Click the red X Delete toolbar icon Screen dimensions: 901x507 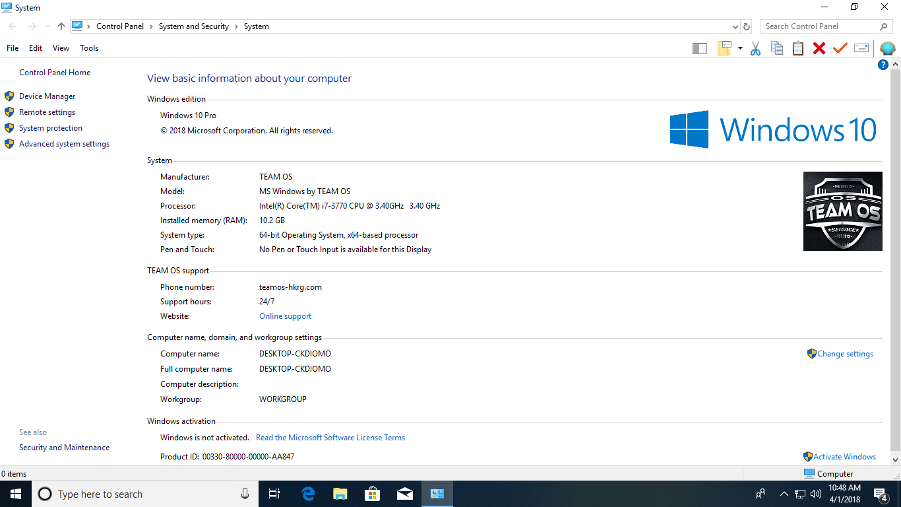tap(819, 48)
